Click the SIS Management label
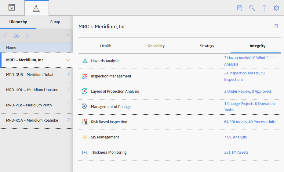Image resolution: width=284 pixels, height=172 pixels. [x=105, y=137]
